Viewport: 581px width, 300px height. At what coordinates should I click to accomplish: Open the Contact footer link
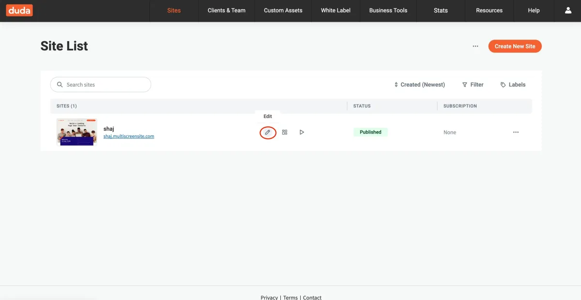pos(312,297)
